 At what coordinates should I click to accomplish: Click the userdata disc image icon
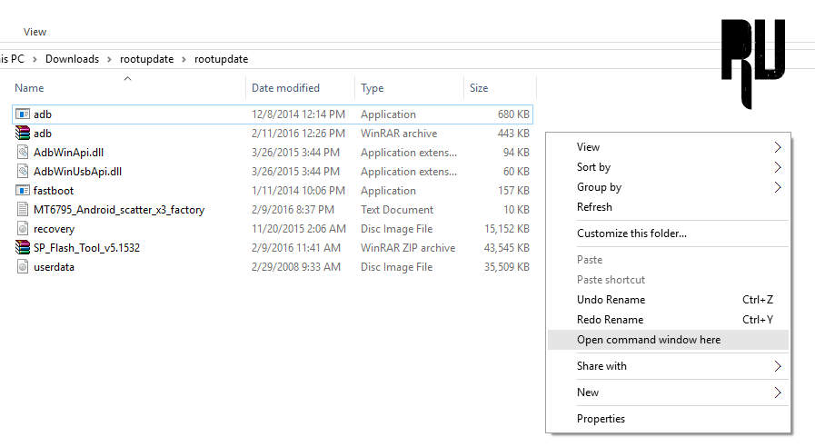pyautogui.click(x=23, y=267)
